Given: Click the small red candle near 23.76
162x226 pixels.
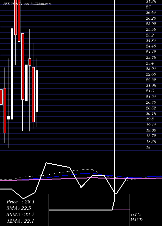Looking at the screenshot, I should (x=30, y=62).
